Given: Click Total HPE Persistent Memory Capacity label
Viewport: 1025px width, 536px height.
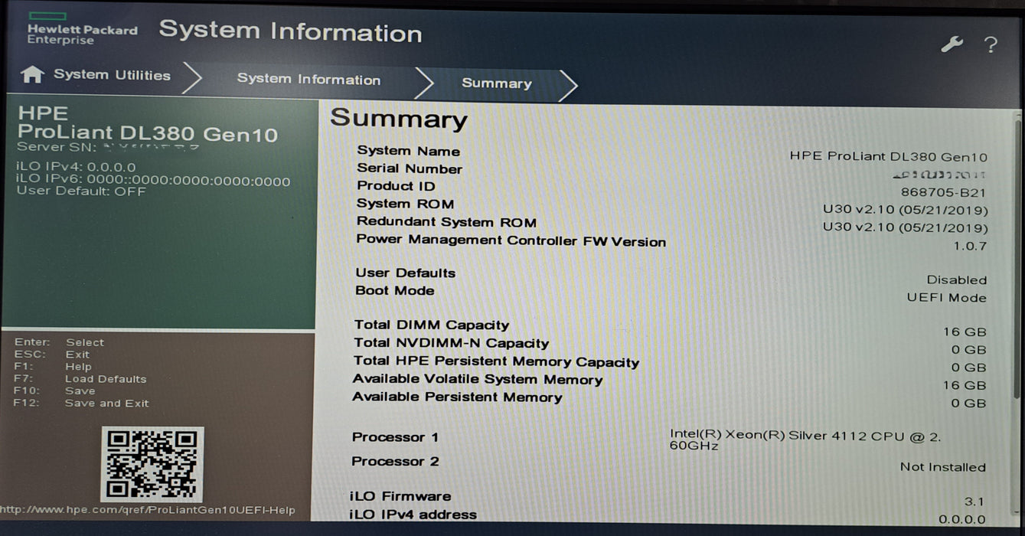Looking at the screenshot, I should coord(496,361).
